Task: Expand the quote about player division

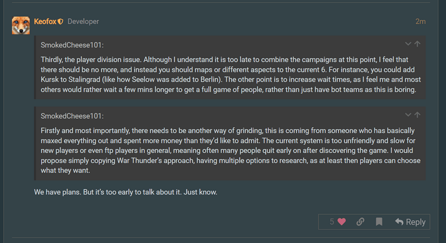Action: 408,44
